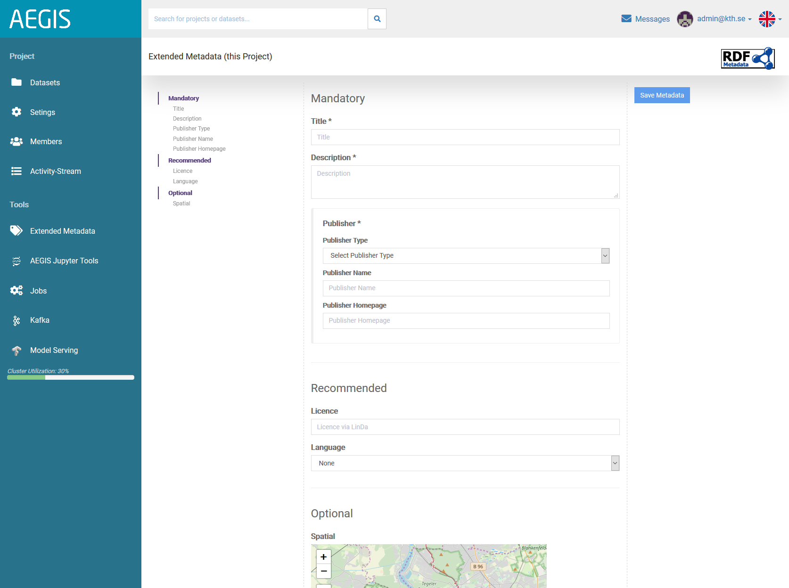Zoom in on the spatial map
This screenshot has height=588, width=789.
[x=324, y=557]
